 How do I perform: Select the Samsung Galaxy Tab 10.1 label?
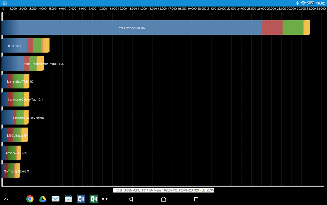tap(25, 100)
